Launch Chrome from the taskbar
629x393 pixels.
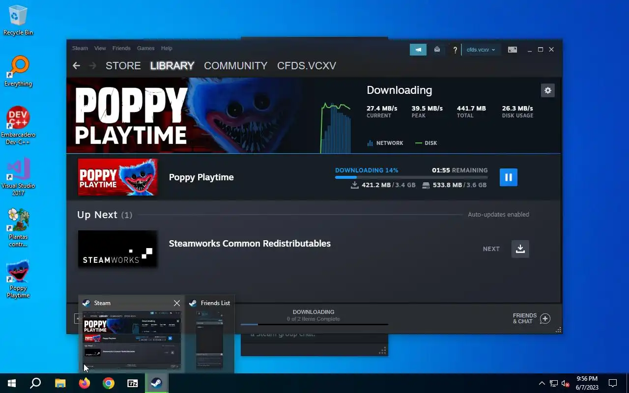pos(109,383)
